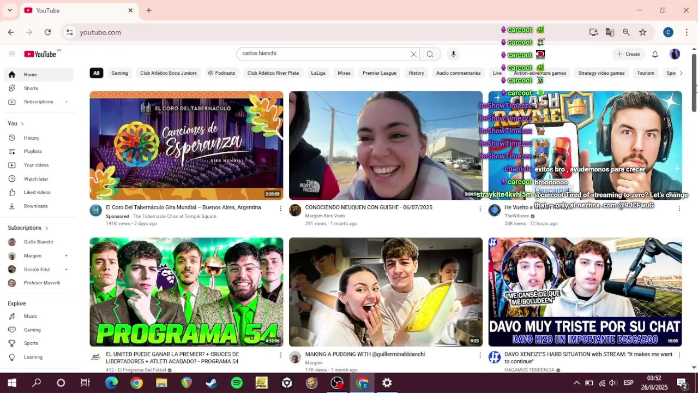Play the Canciones de Esperanza thumbnail
The height and width of the screenshot is (393, 698).
[x=186, y=146]
